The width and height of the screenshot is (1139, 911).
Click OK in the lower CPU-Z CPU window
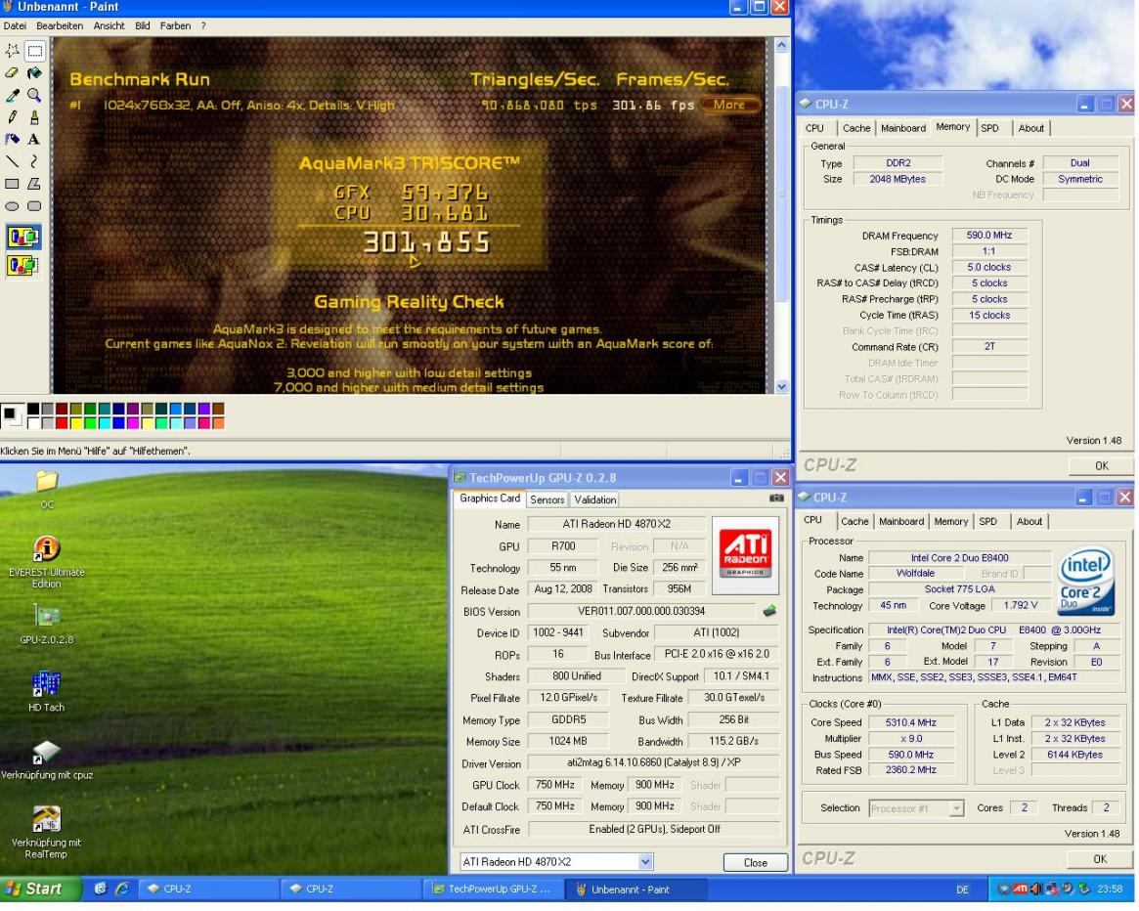coord(1100,858)
